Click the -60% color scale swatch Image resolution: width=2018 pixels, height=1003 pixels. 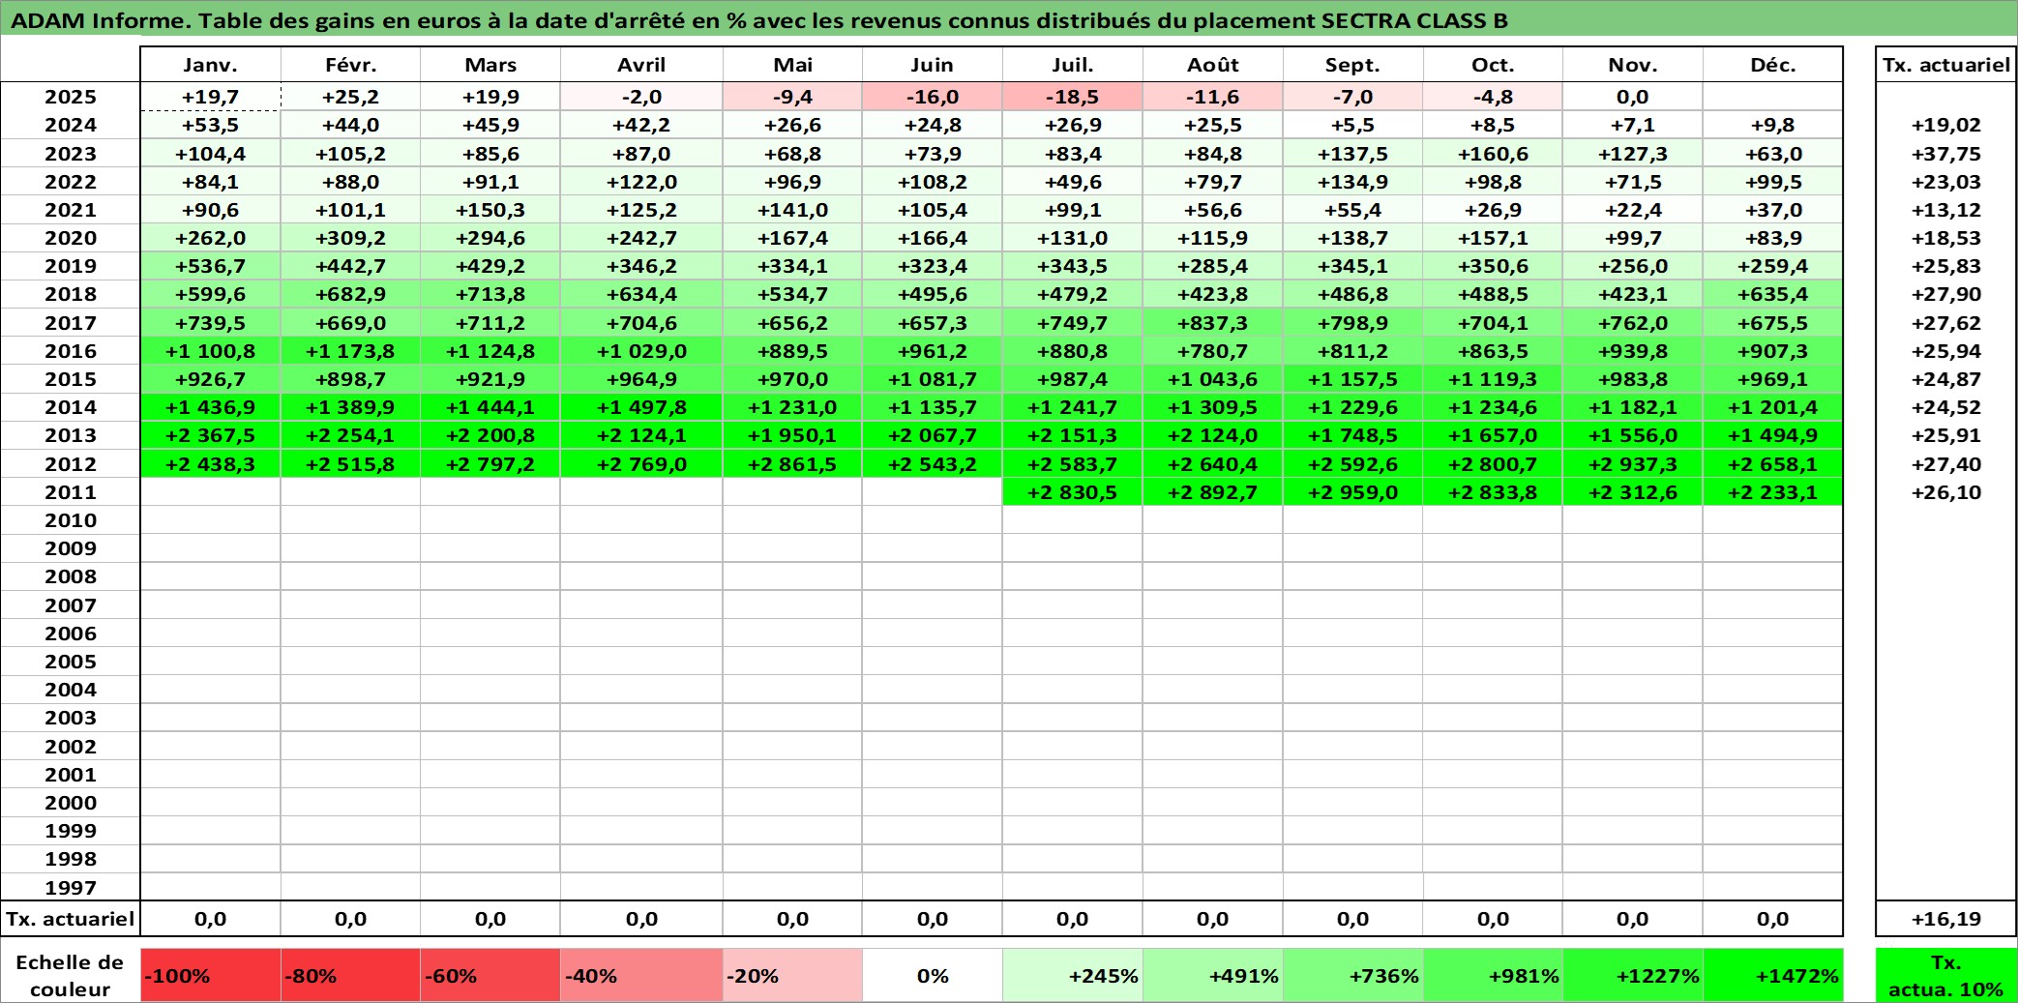point(490,975)
